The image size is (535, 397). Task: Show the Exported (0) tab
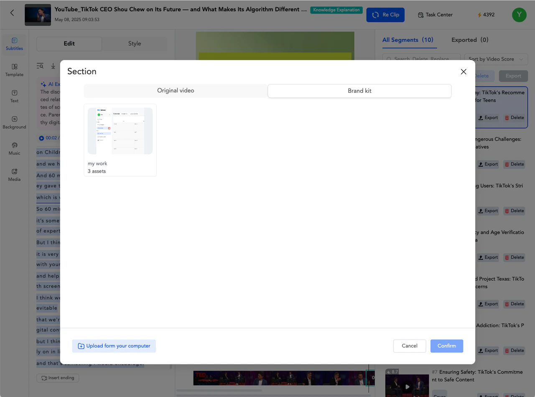pos(470,40)
